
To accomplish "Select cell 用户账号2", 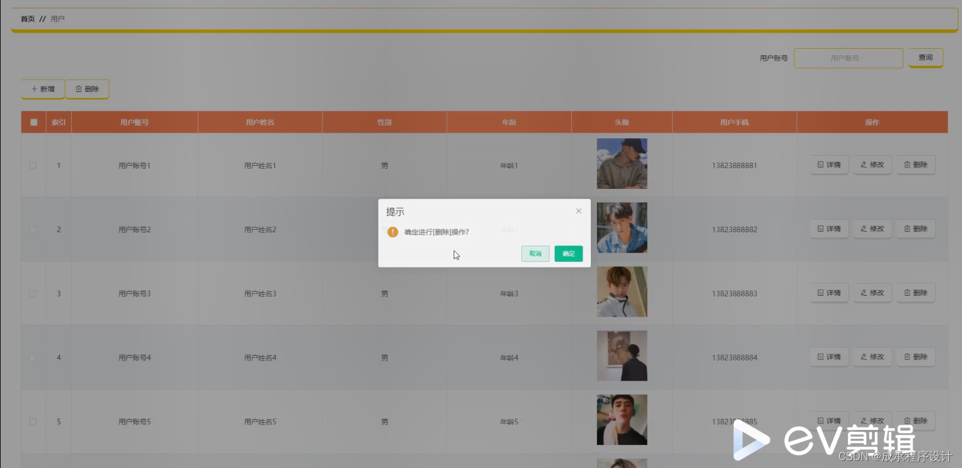I will [x=135, y=230].
